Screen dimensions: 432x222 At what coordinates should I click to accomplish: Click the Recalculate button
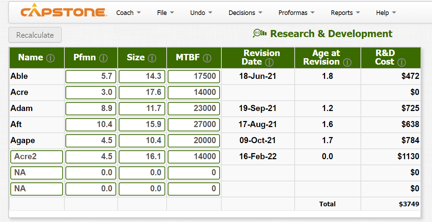click(35, 35)
